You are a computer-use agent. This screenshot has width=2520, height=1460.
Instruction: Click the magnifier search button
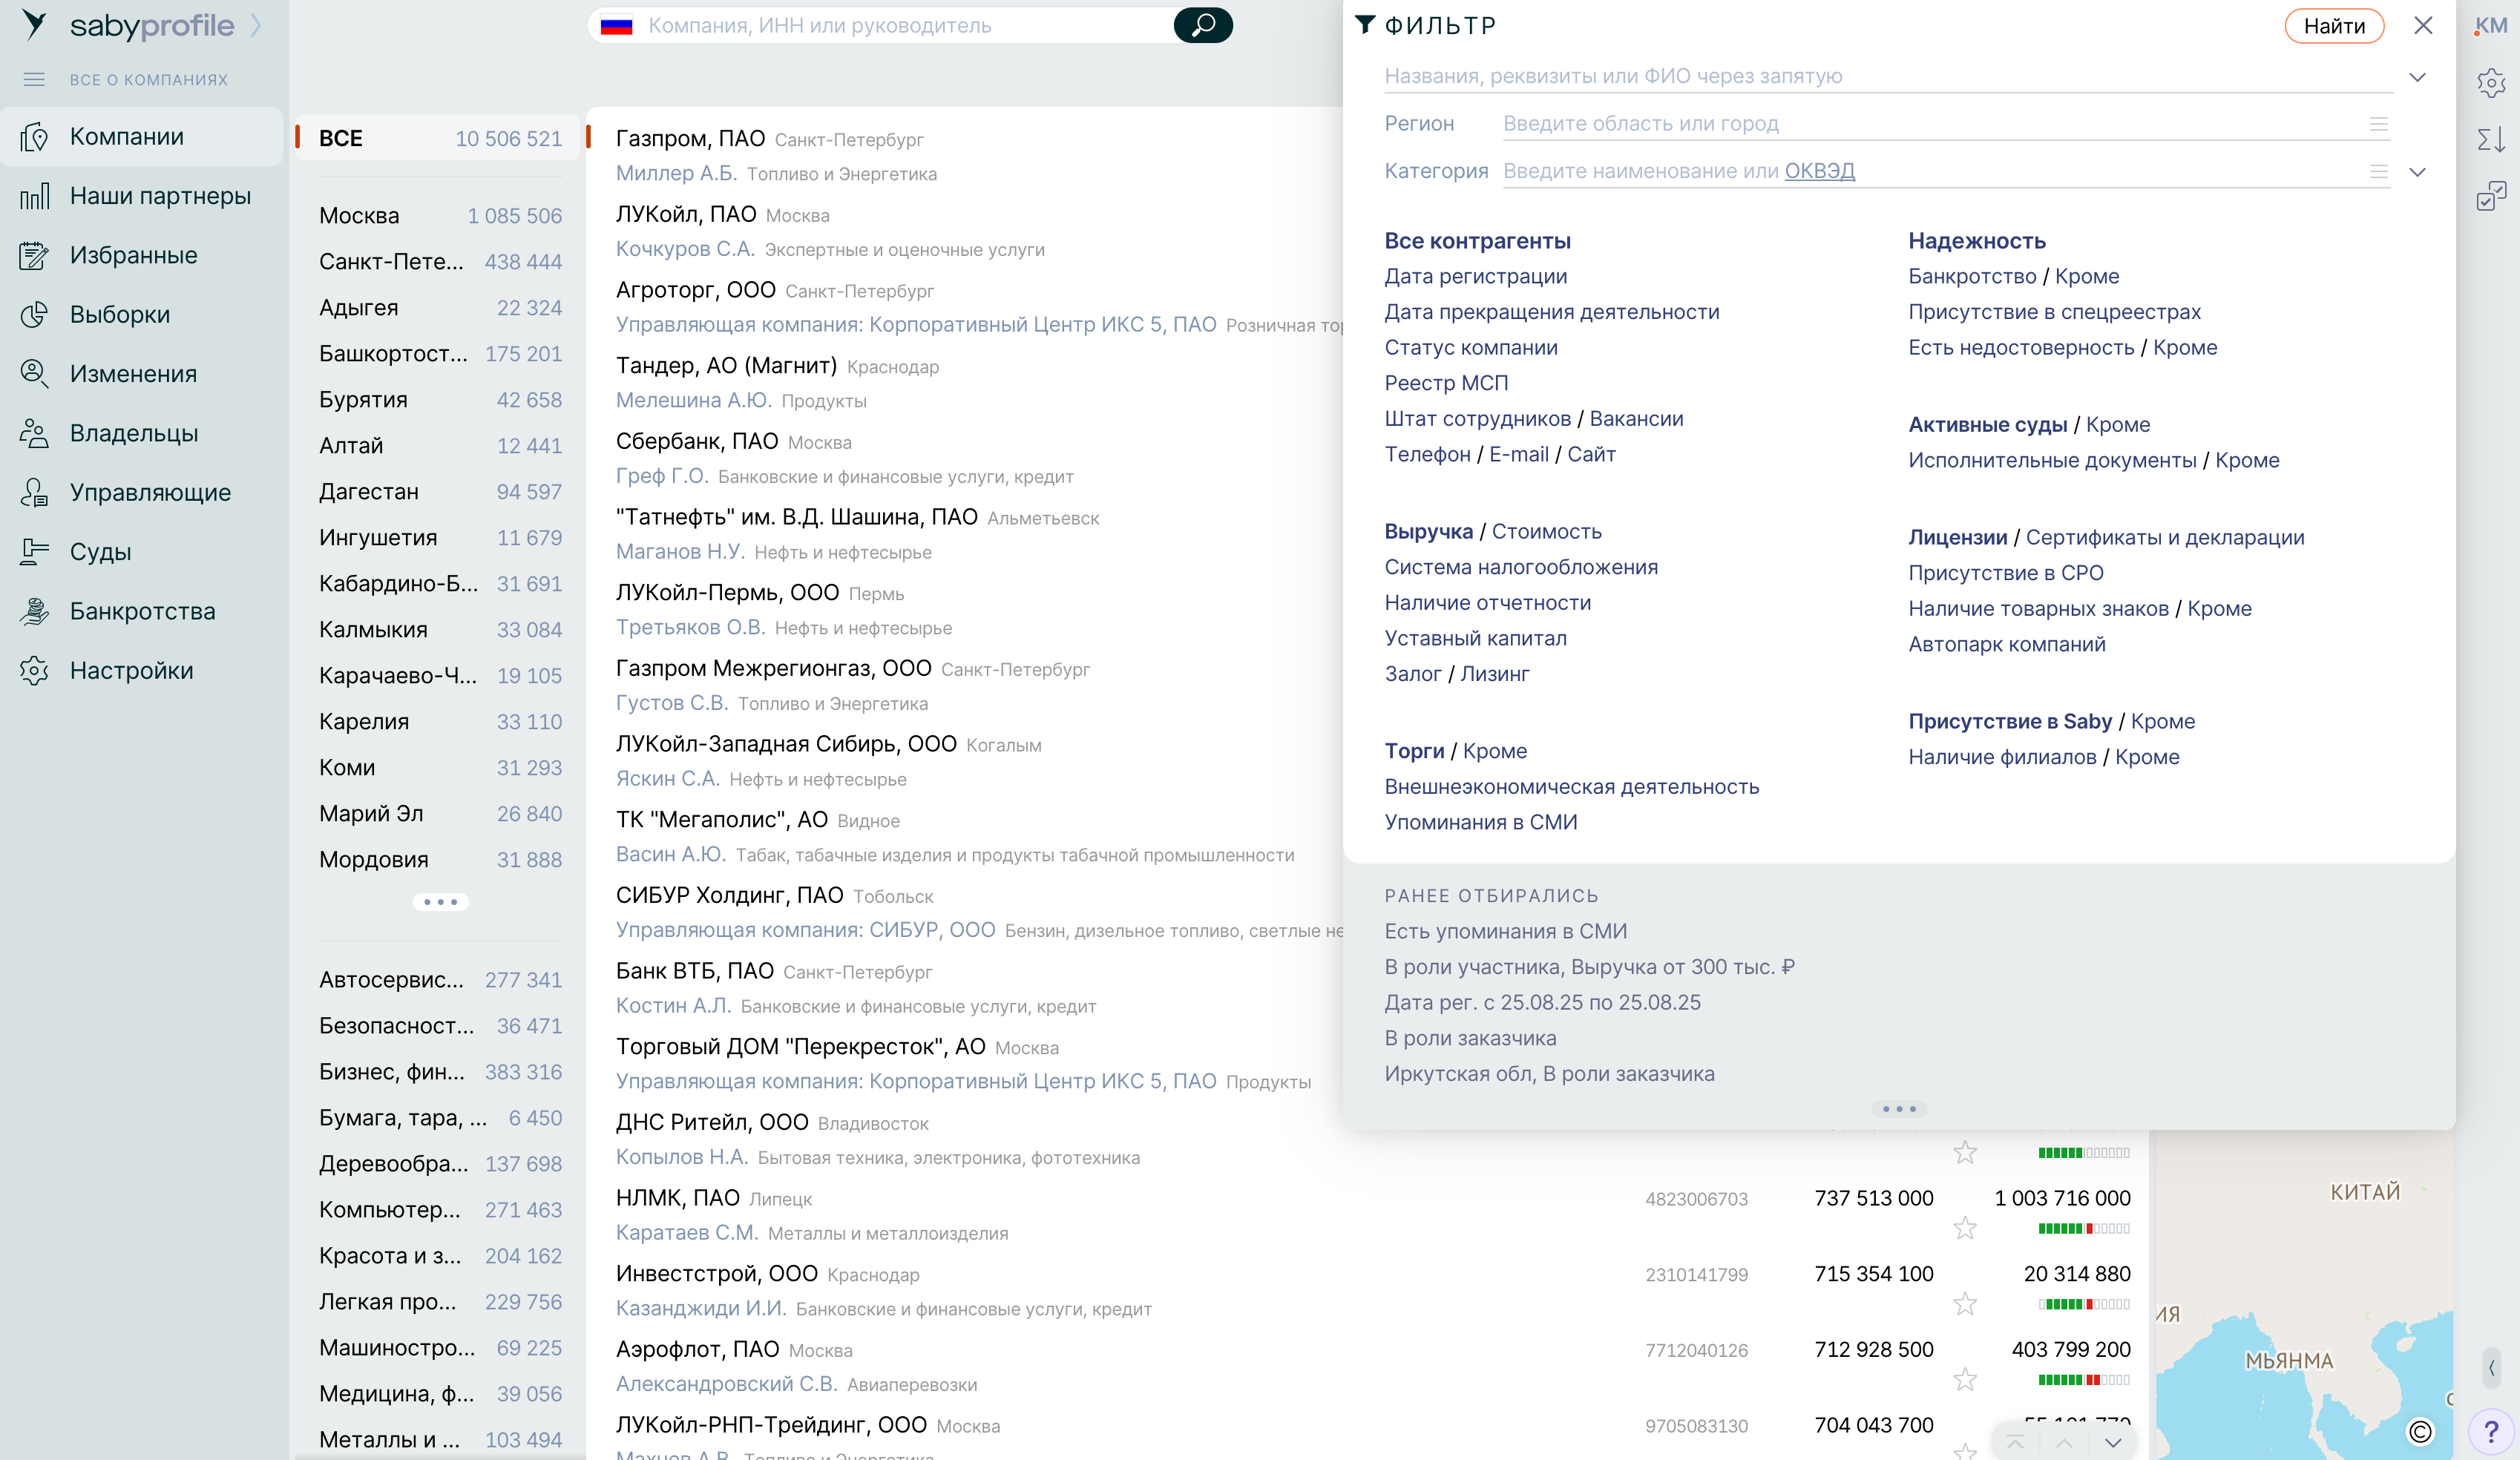click(1202, 25)
